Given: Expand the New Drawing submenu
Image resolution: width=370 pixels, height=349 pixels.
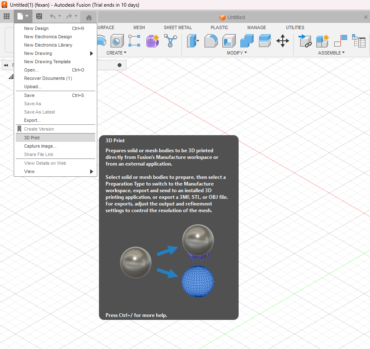Looking at the screenshot, I should [x=91, y=53].
